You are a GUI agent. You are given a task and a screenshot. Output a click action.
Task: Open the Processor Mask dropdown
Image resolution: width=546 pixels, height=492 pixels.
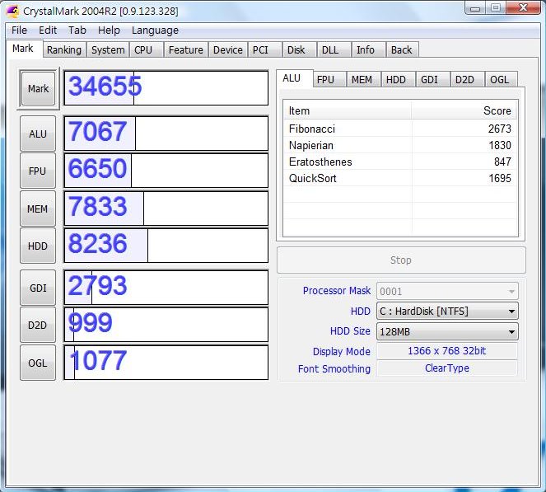click(x=447, y=291)
